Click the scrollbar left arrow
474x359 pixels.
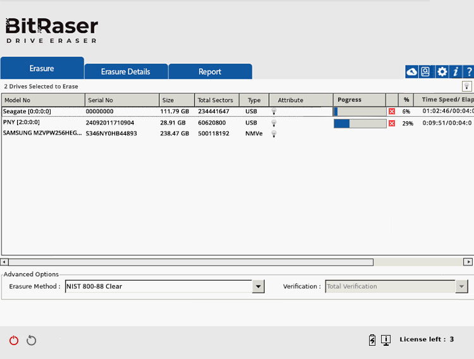click(x=4, y=262)
